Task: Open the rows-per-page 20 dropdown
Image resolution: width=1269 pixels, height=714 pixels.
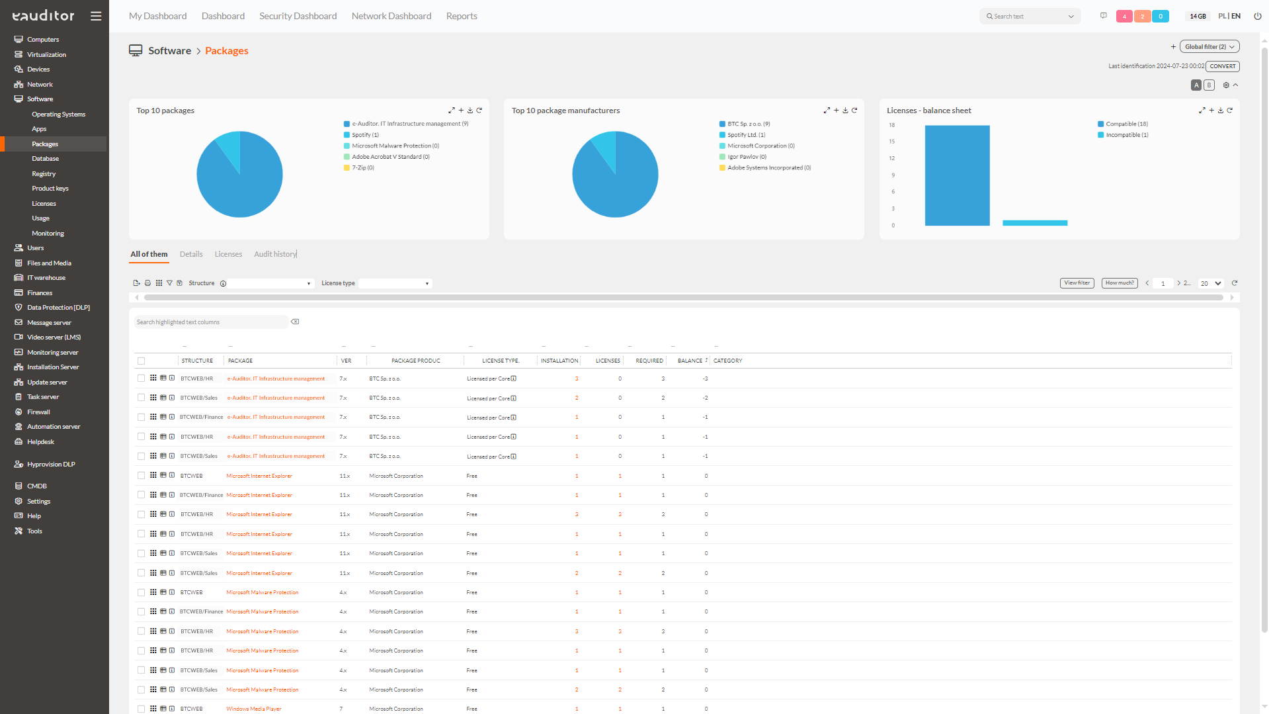Action: [x=1211, y=284]
